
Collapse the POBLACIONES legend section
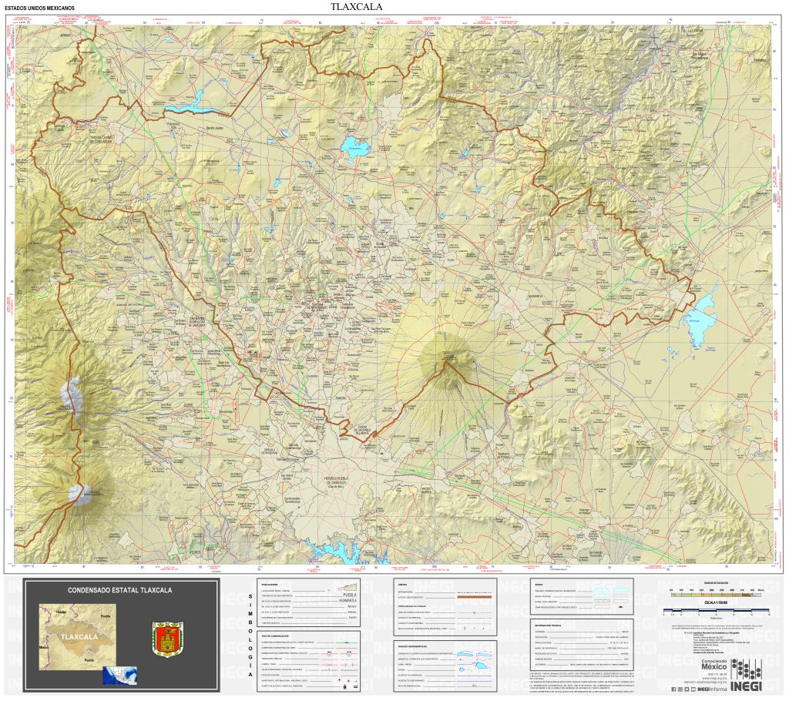point(268,583)
